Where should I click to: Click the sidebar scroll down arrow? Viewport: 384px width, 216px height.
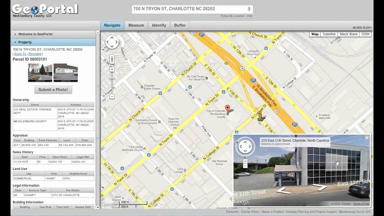click(98, 207)
